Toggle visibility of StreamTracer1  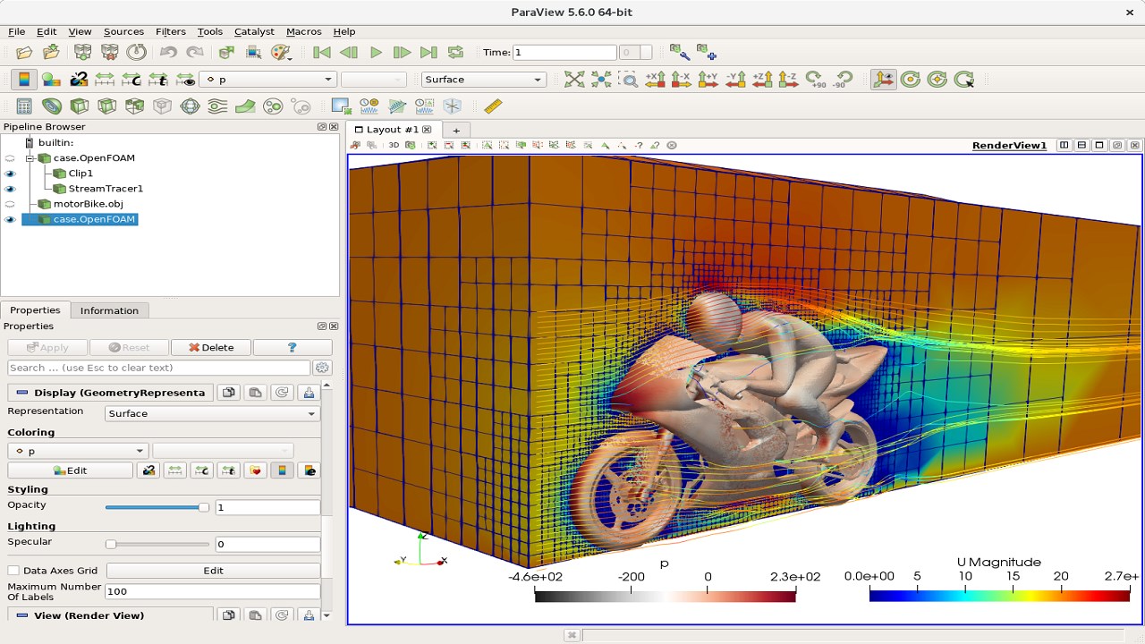pos(11,189)
